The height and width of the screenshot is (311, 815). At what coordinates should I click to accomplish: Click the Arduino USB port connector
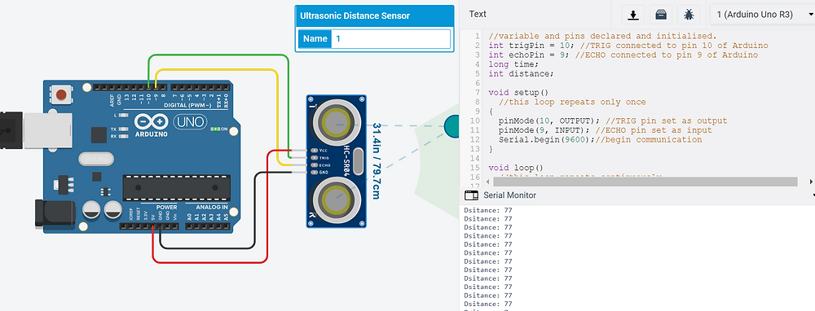coord(48,129)
